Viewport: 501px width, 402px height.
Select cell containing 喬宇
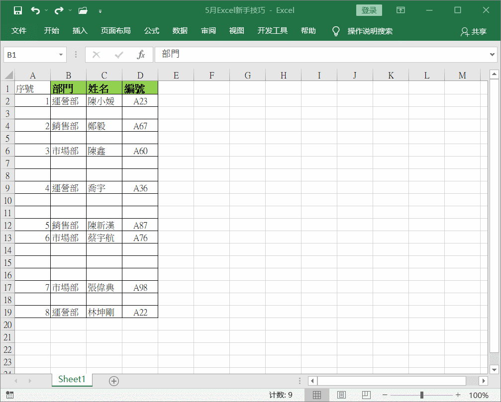(x=104, y=188)
